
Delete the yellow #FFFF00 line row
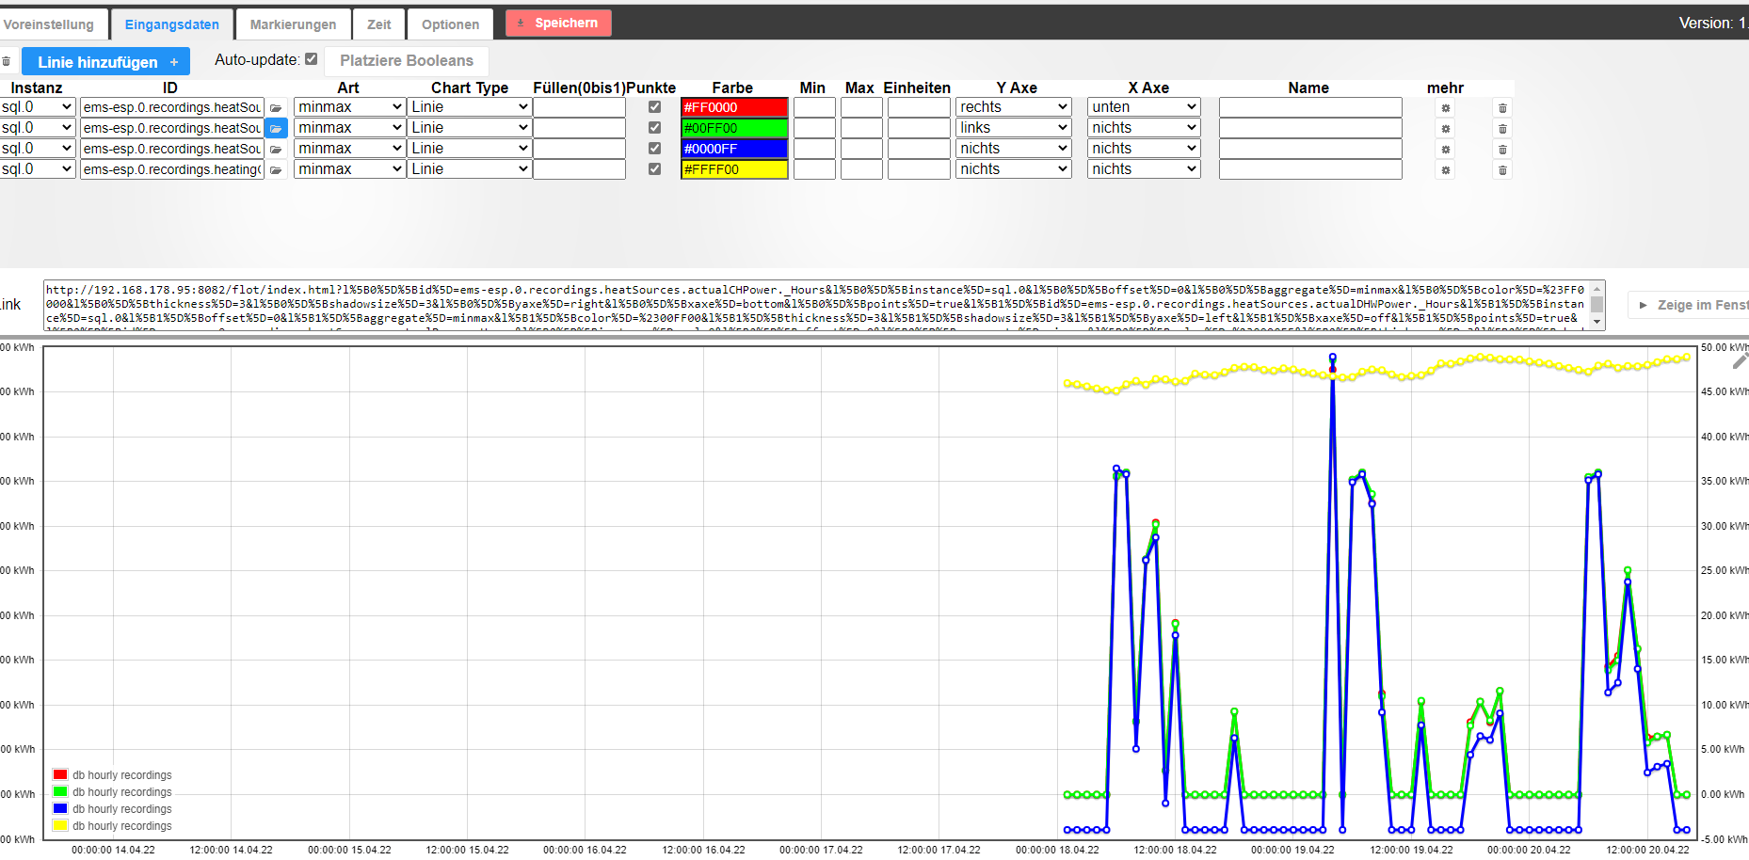click(x=1502, y=170)
